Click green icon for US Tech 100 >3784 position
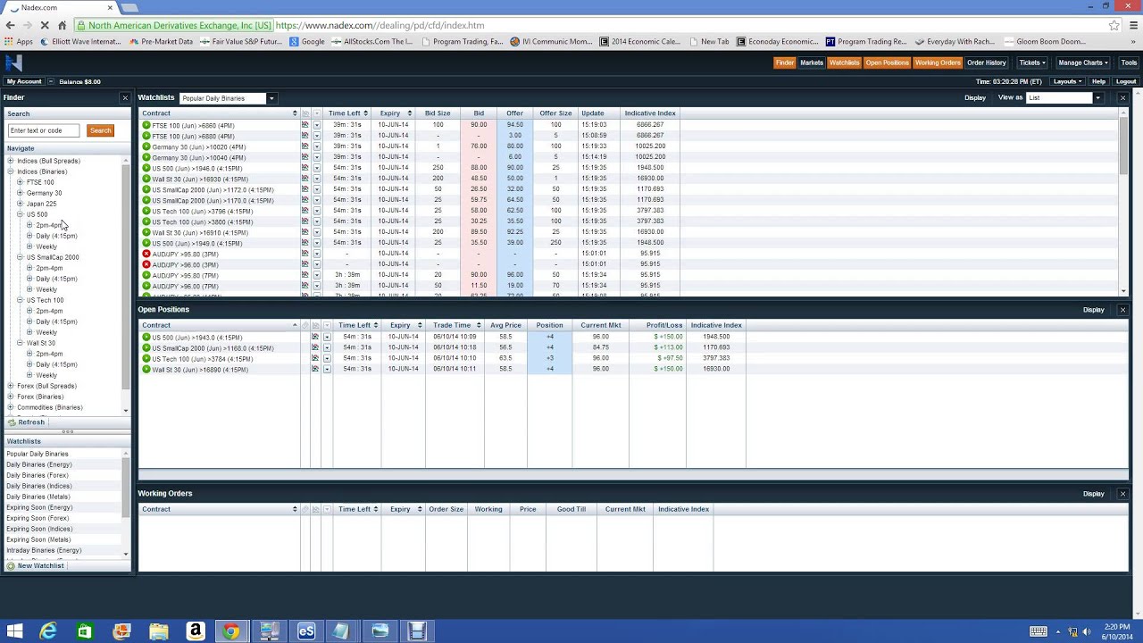This screenshot has width=1143, height=643. pyautogui.click(x=146, y=359)
